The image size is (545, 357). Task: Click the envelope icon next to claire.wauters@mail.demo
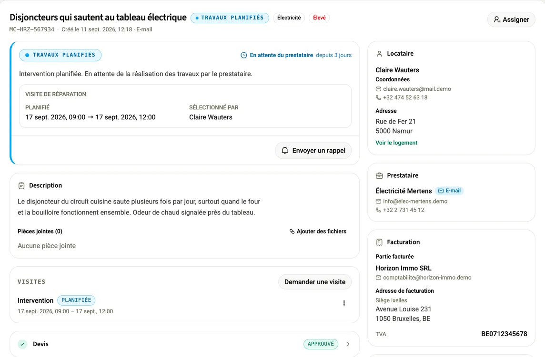tap(378, 89)
